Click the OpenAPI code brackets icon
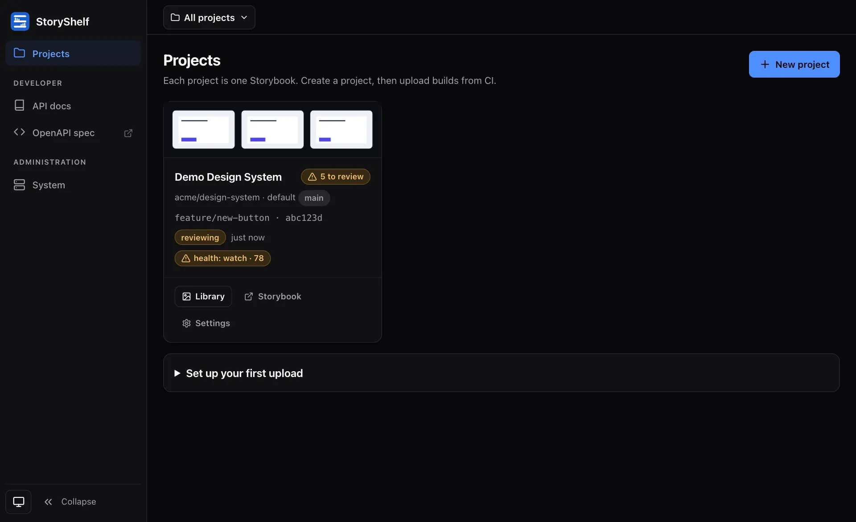Viewport: 856px width, 522px height. pyautogui.click(x=19, y=132)
